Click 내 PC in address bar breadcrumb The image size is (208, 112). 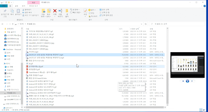pos(22,24)
